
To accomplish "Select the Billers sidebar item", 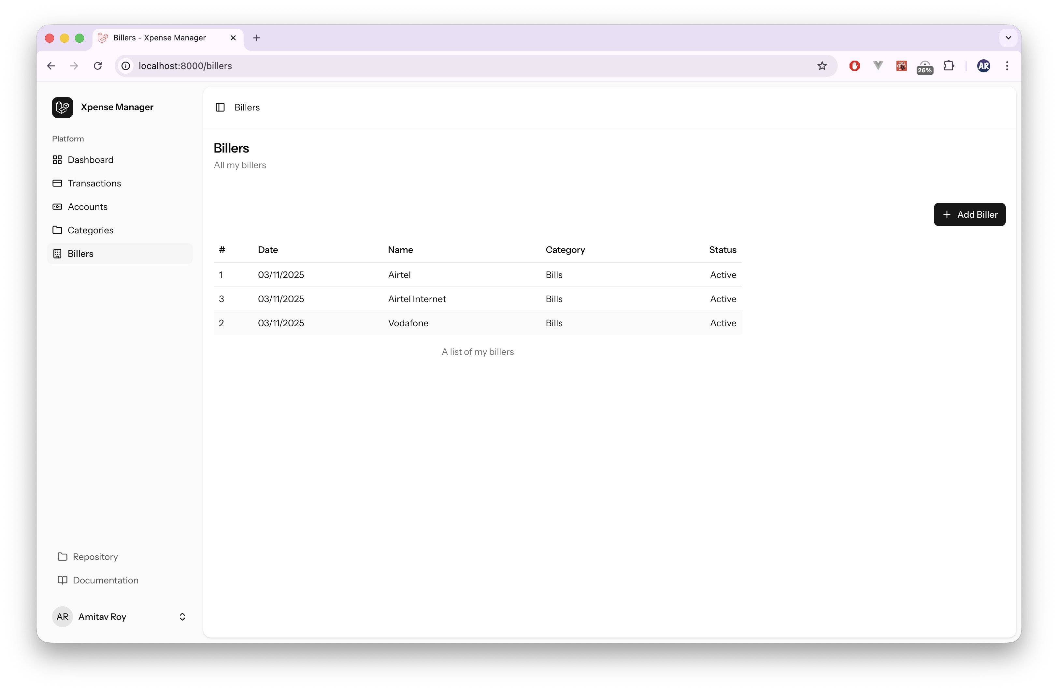I will 80,254.
